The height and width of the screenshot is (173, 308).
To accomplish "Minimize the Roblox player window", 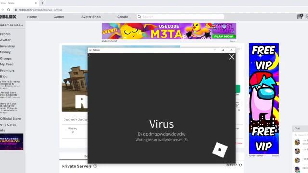I will click(215, 50).
